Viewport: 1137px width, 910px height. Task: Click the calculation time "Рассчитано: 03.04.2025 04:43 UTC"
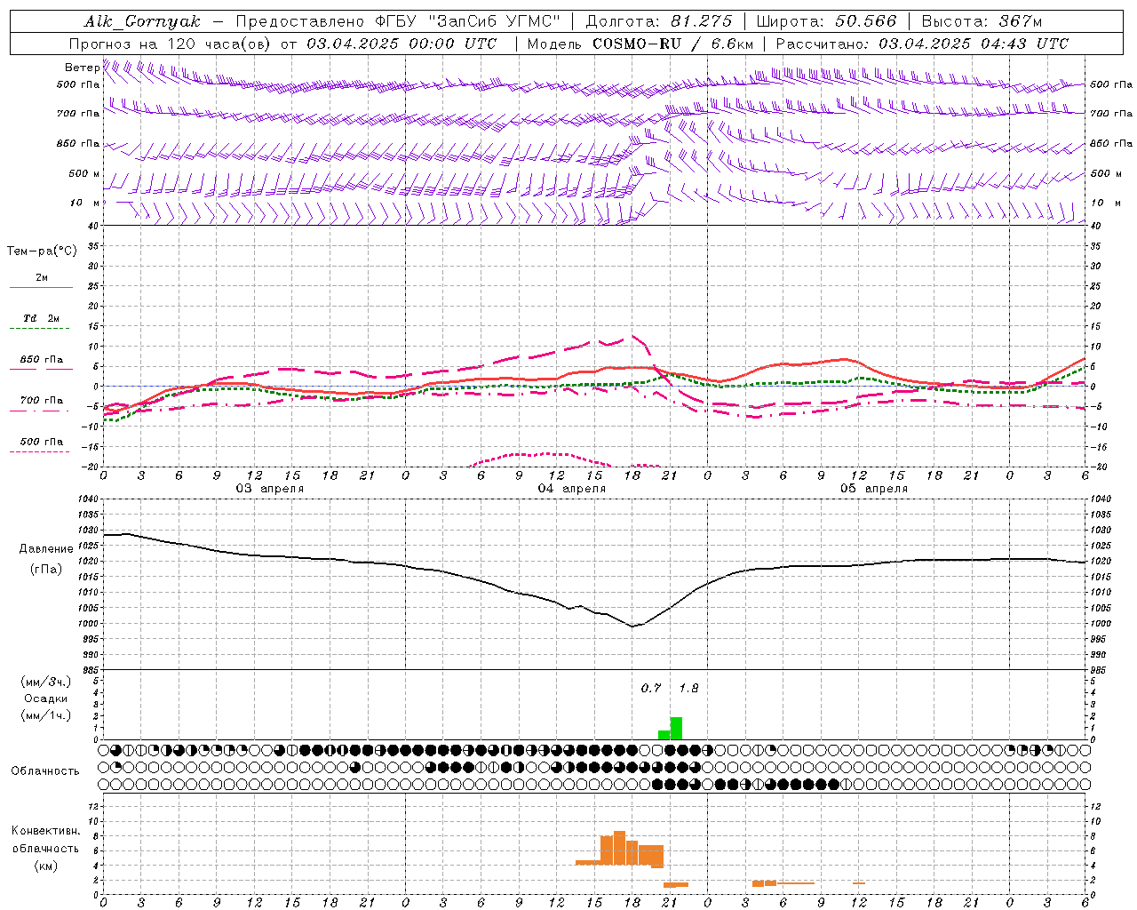[922, 44]
